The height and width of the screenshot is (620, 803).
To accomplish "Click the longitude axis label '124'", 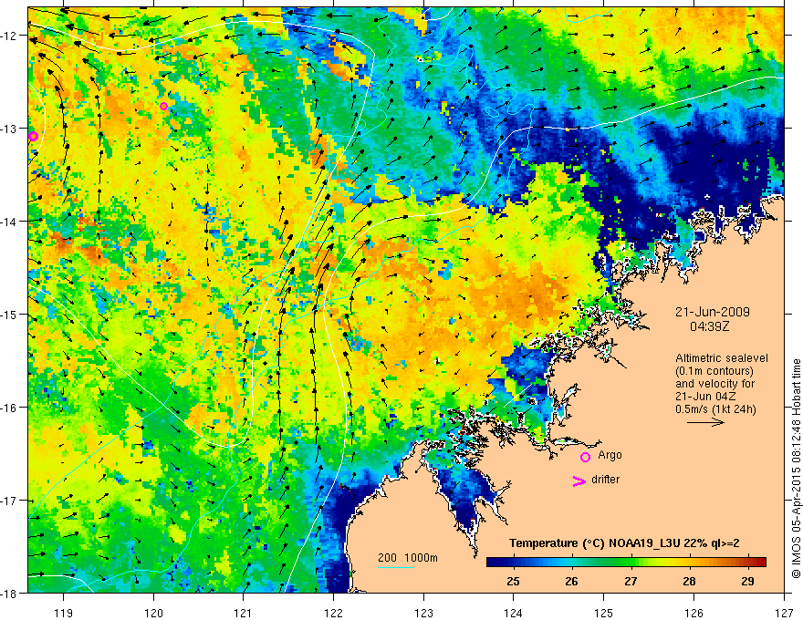I will tap(514, 613).
